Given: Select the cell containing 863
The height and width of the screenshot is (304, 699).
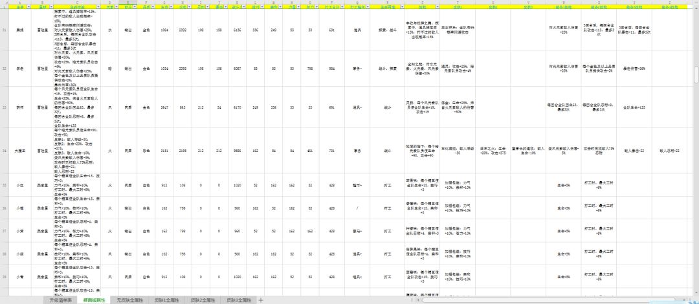Looking at the screenshot, I should click(x=183, y=107).
